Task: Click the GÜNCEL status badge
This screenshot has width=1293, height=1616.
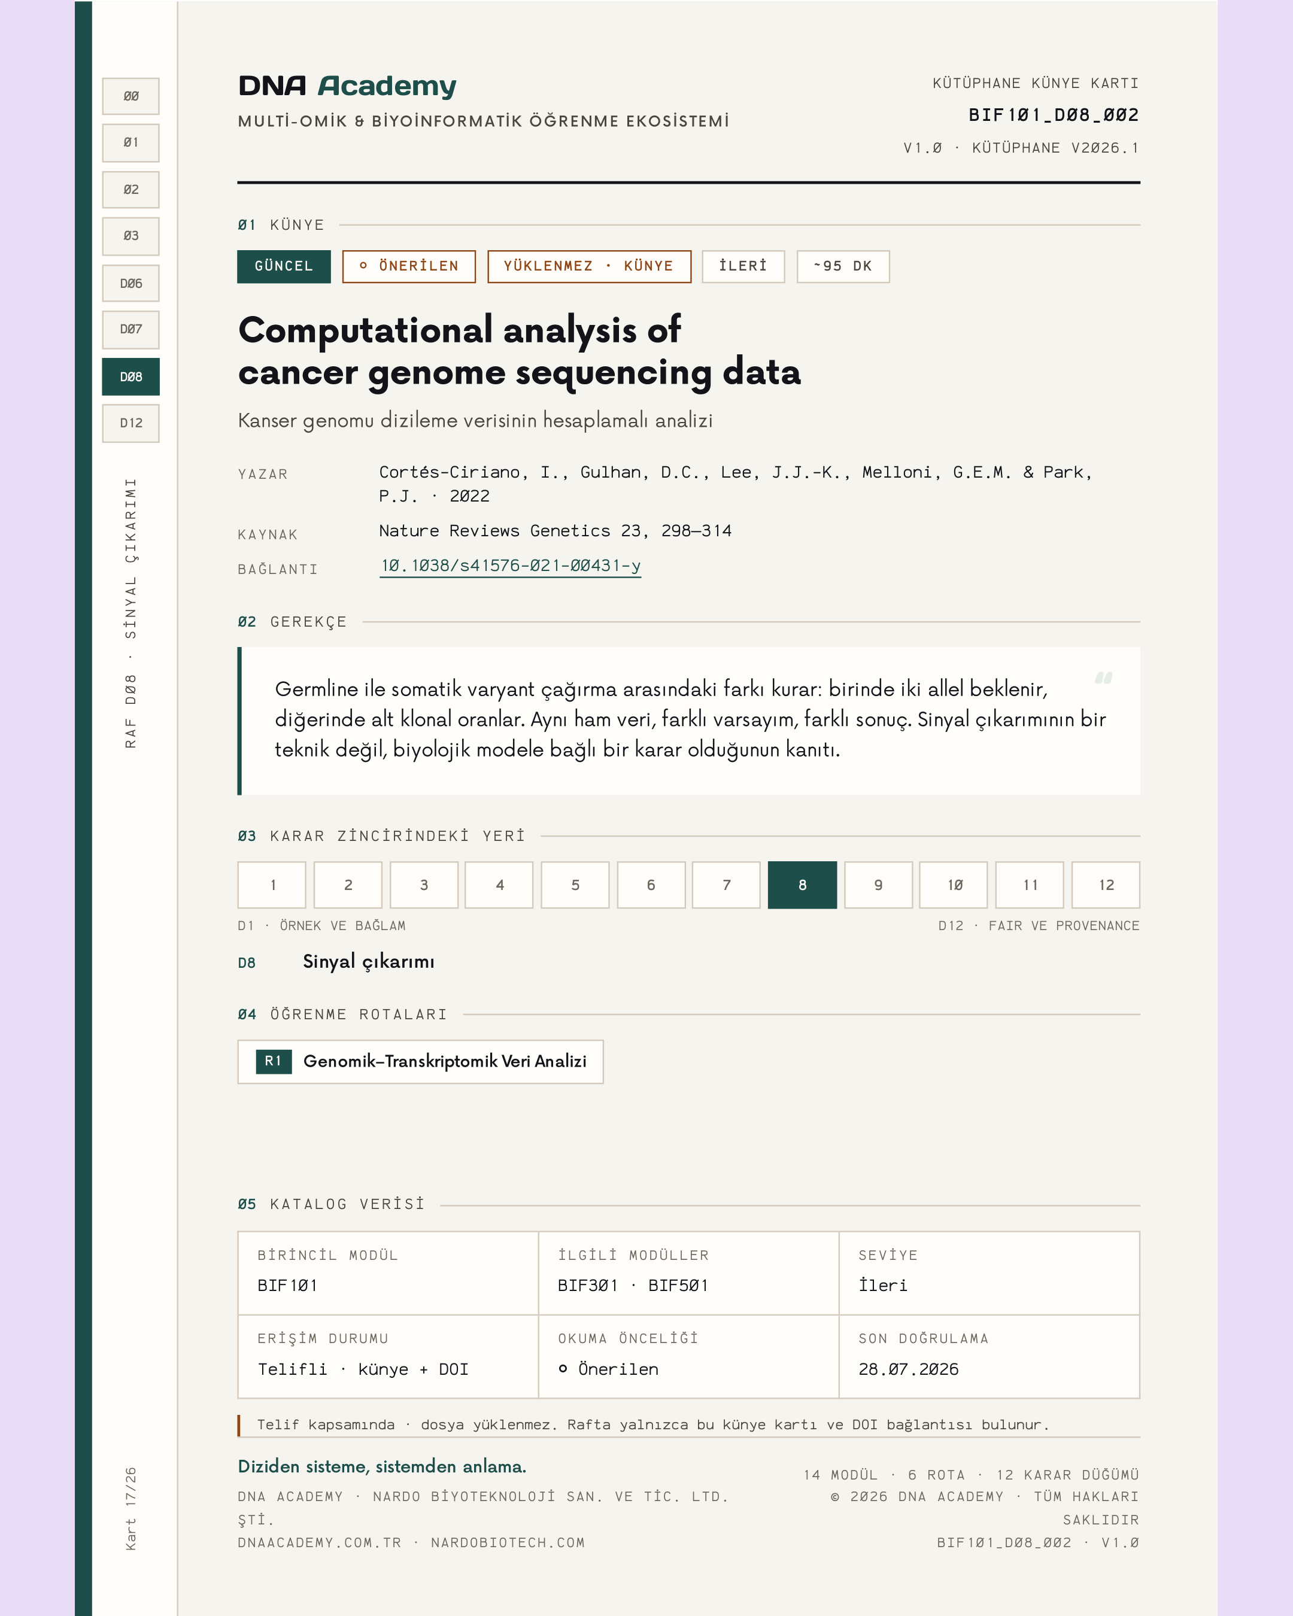Action: click(x=283, y=266)
